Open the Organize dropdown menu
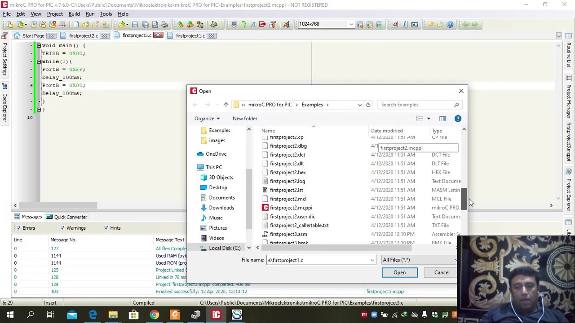Screen dimensions: 575x323 [x=207, y=118]
